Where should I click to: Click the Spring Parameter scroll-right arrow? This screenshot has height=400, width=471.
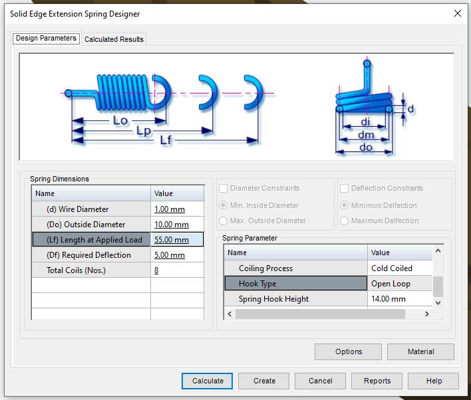427,314
